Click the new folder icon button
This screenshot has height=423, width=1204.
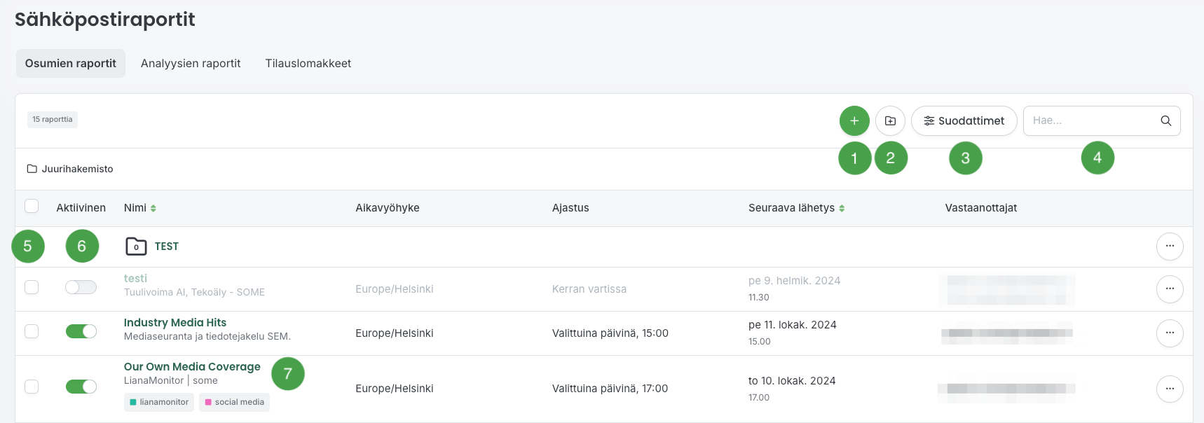[890, 121]
